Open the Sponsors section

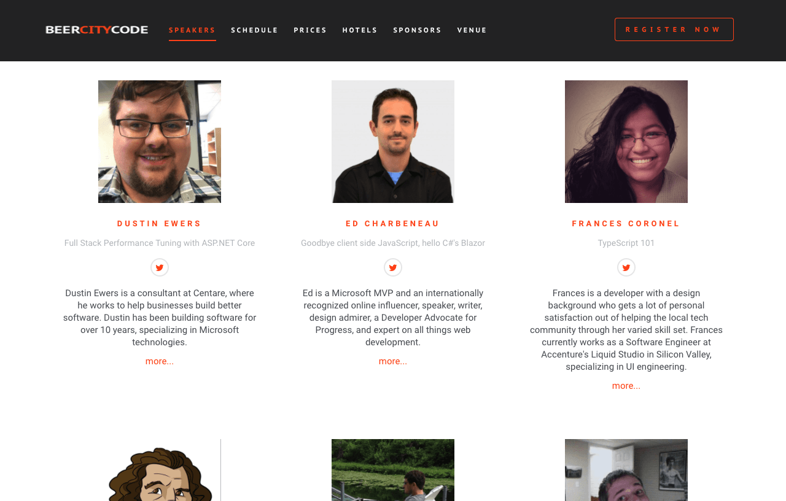coord(418,30)
